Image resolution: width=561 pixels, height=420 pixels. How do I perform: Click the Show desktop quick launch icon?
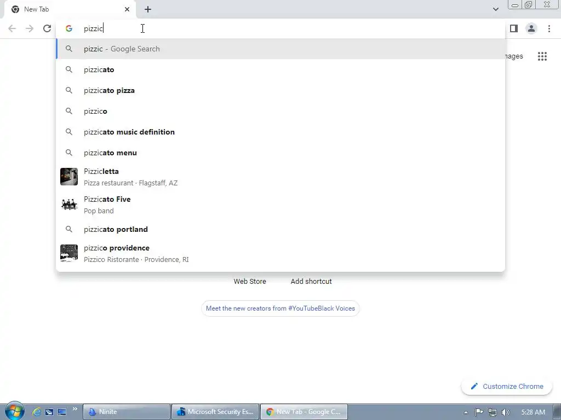pos(62,412)
